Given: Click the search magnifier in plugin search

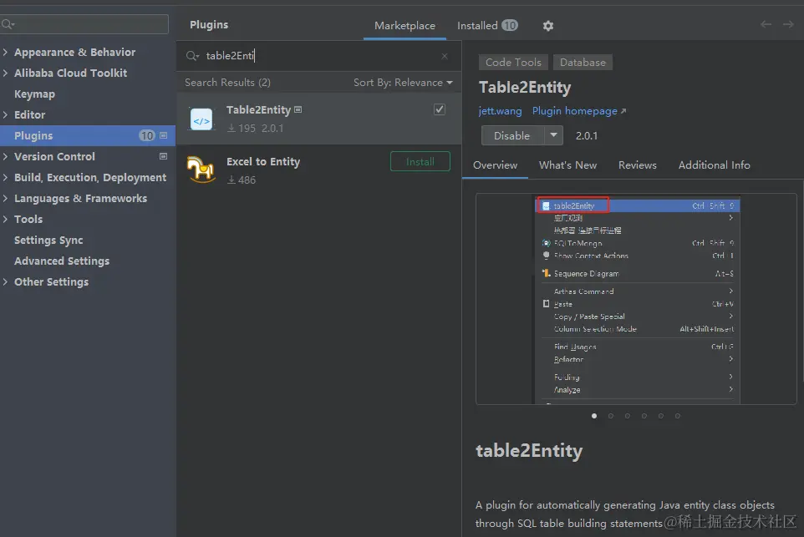Looking at the screenshot, I should pyautogui.click(x=192, y=56).
